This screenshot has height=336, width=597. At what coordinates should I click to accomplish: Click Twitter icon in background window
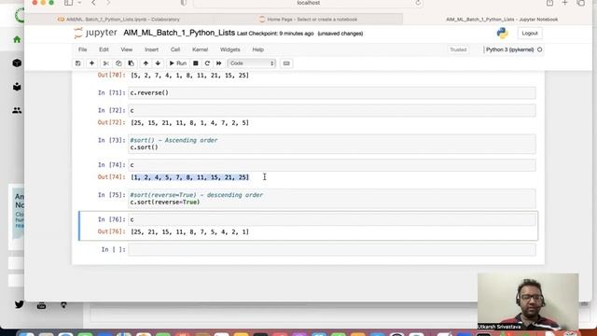click(x=19, y=304)
